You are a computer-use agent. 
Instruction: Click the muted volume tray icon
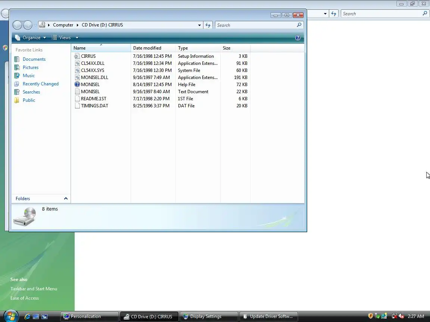[402, 316]
